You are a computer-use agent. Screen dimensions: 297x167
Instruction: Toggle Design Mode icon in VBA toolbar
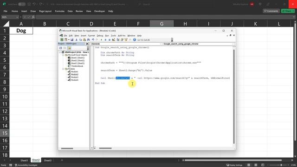coord(113,40)
